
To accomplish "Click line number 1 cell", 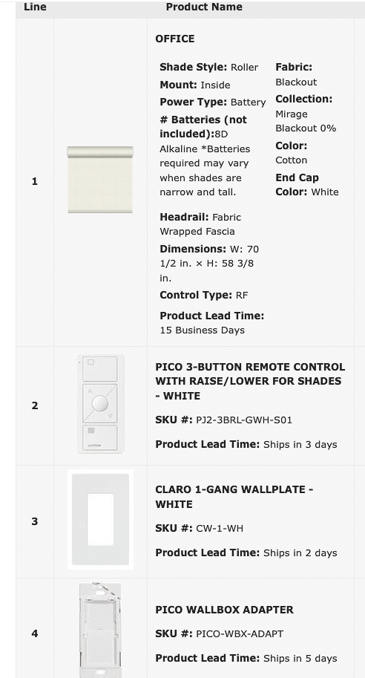I will pyautogui.click(x=35, y=182).
